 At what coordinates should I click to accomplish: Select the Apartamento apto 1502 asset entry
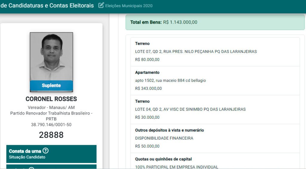pos(215,80)
